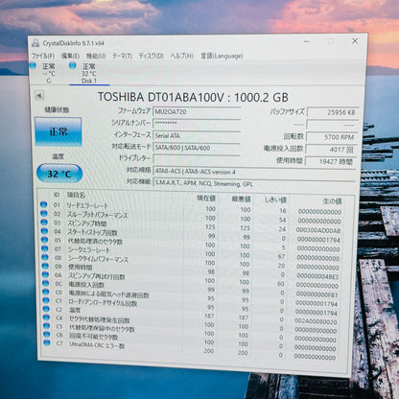The width and height of the screenshot is (399, 399).
Task: Click status icon for C5 代替処理保留中のセクタ数
Action: (47, 326)
